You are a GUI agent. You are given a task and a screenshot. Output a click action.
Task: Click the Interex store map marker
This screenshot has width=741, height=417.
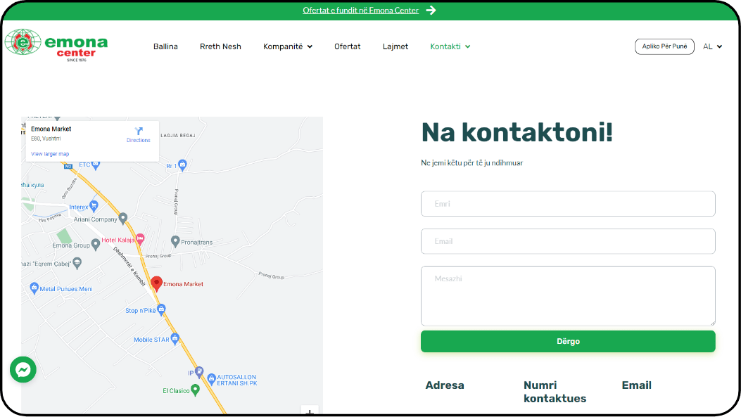click(x=94, y=207)
